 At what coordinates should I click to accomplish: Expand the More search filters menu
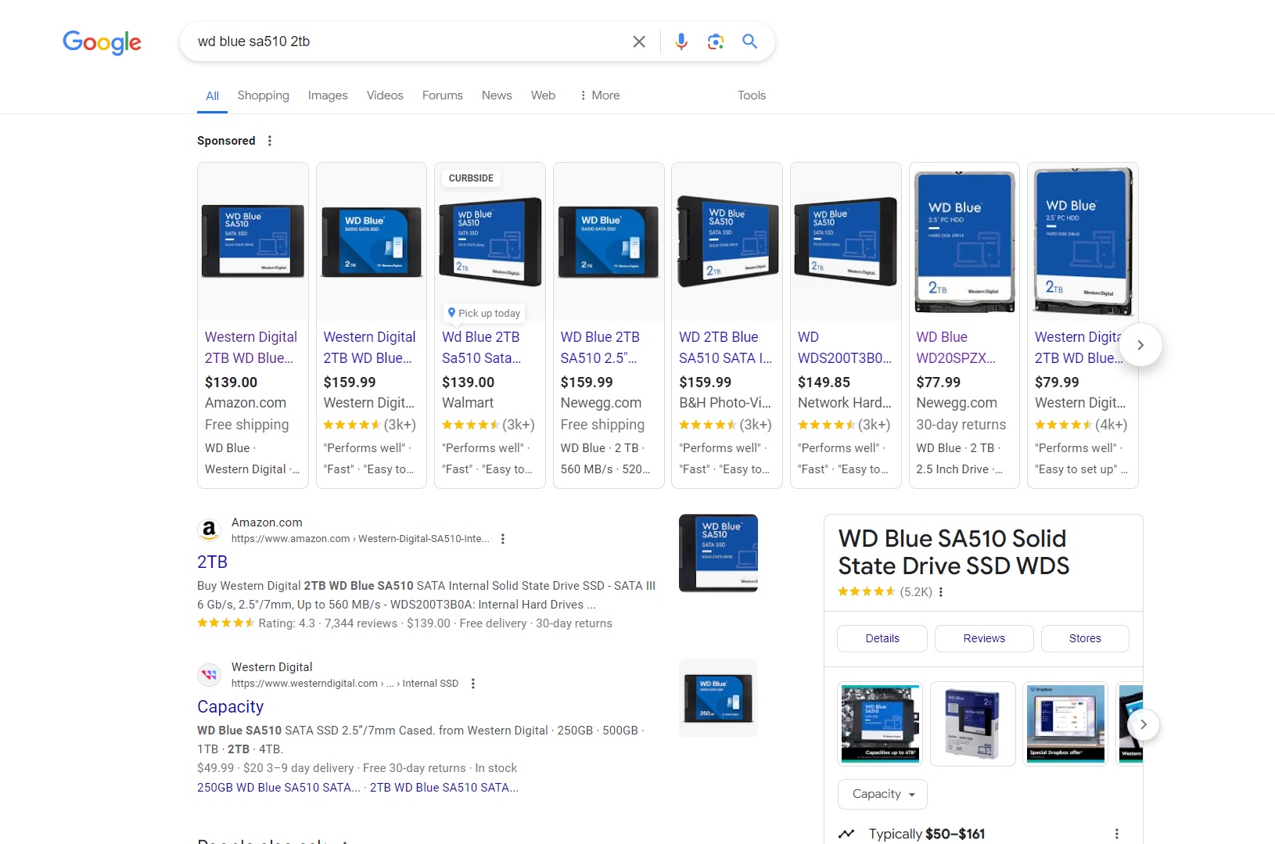pyautogui.click(x=600, y=95)
